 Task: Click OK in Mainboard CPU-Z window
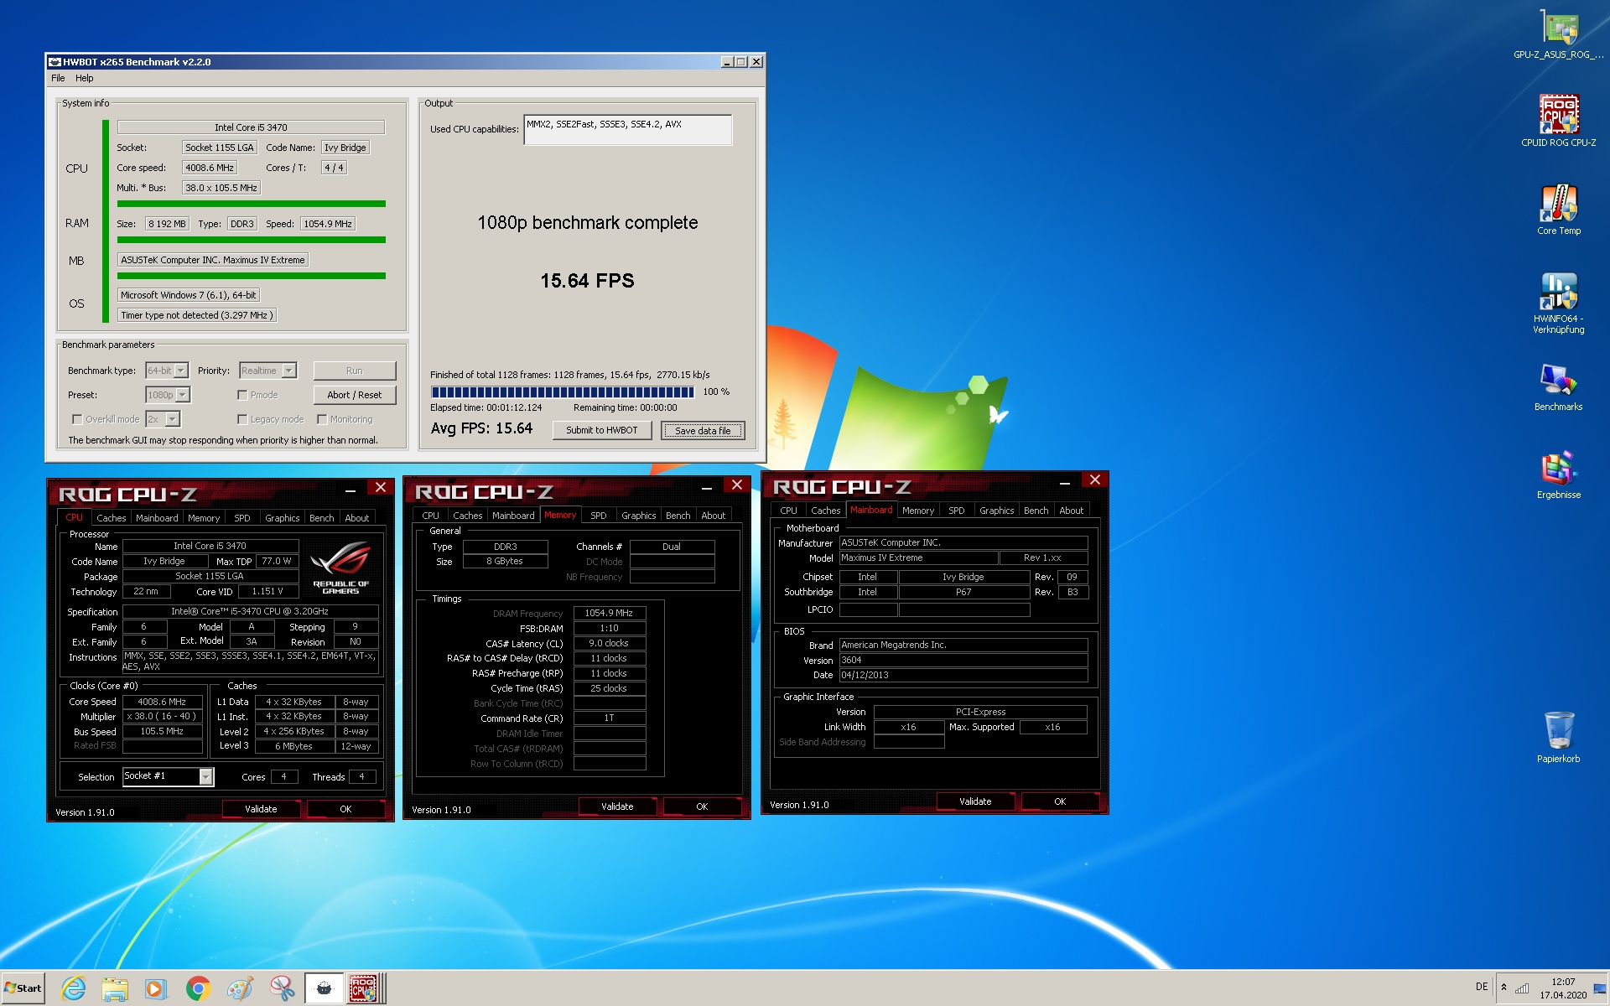[x=1060, y=801]
